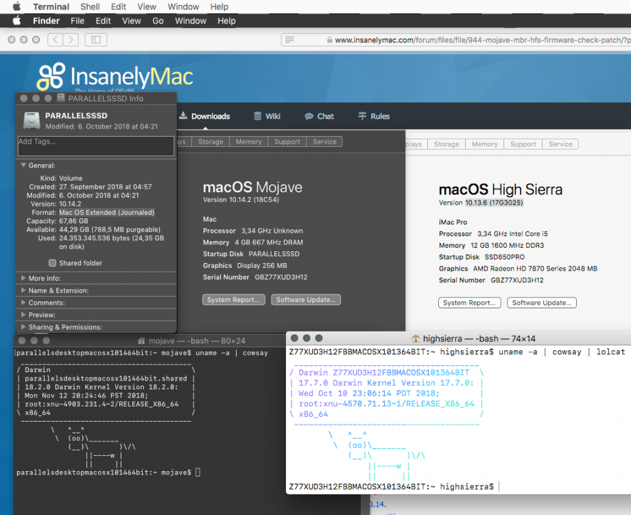The height and width of the screenshot is (515, 631).
Task: Click the Safari back arrow
Action: pos(56,40)
